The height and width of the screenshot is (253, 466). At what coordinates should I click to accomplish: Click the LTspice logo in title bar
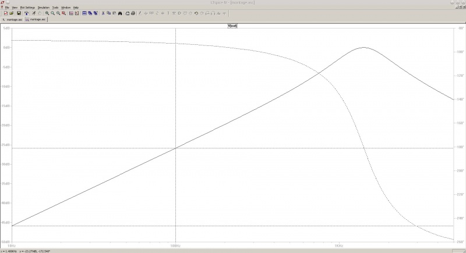(3, 2)
